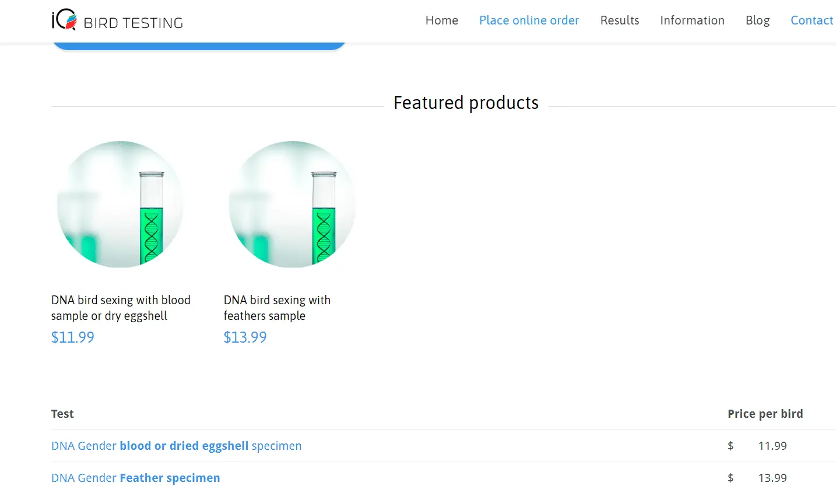Go to Place online order page
836x486 pixels.
point(529,20)
